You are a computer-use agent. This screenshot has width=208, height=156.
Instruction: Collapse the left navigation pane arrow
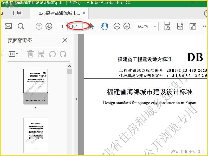point(76,99)
